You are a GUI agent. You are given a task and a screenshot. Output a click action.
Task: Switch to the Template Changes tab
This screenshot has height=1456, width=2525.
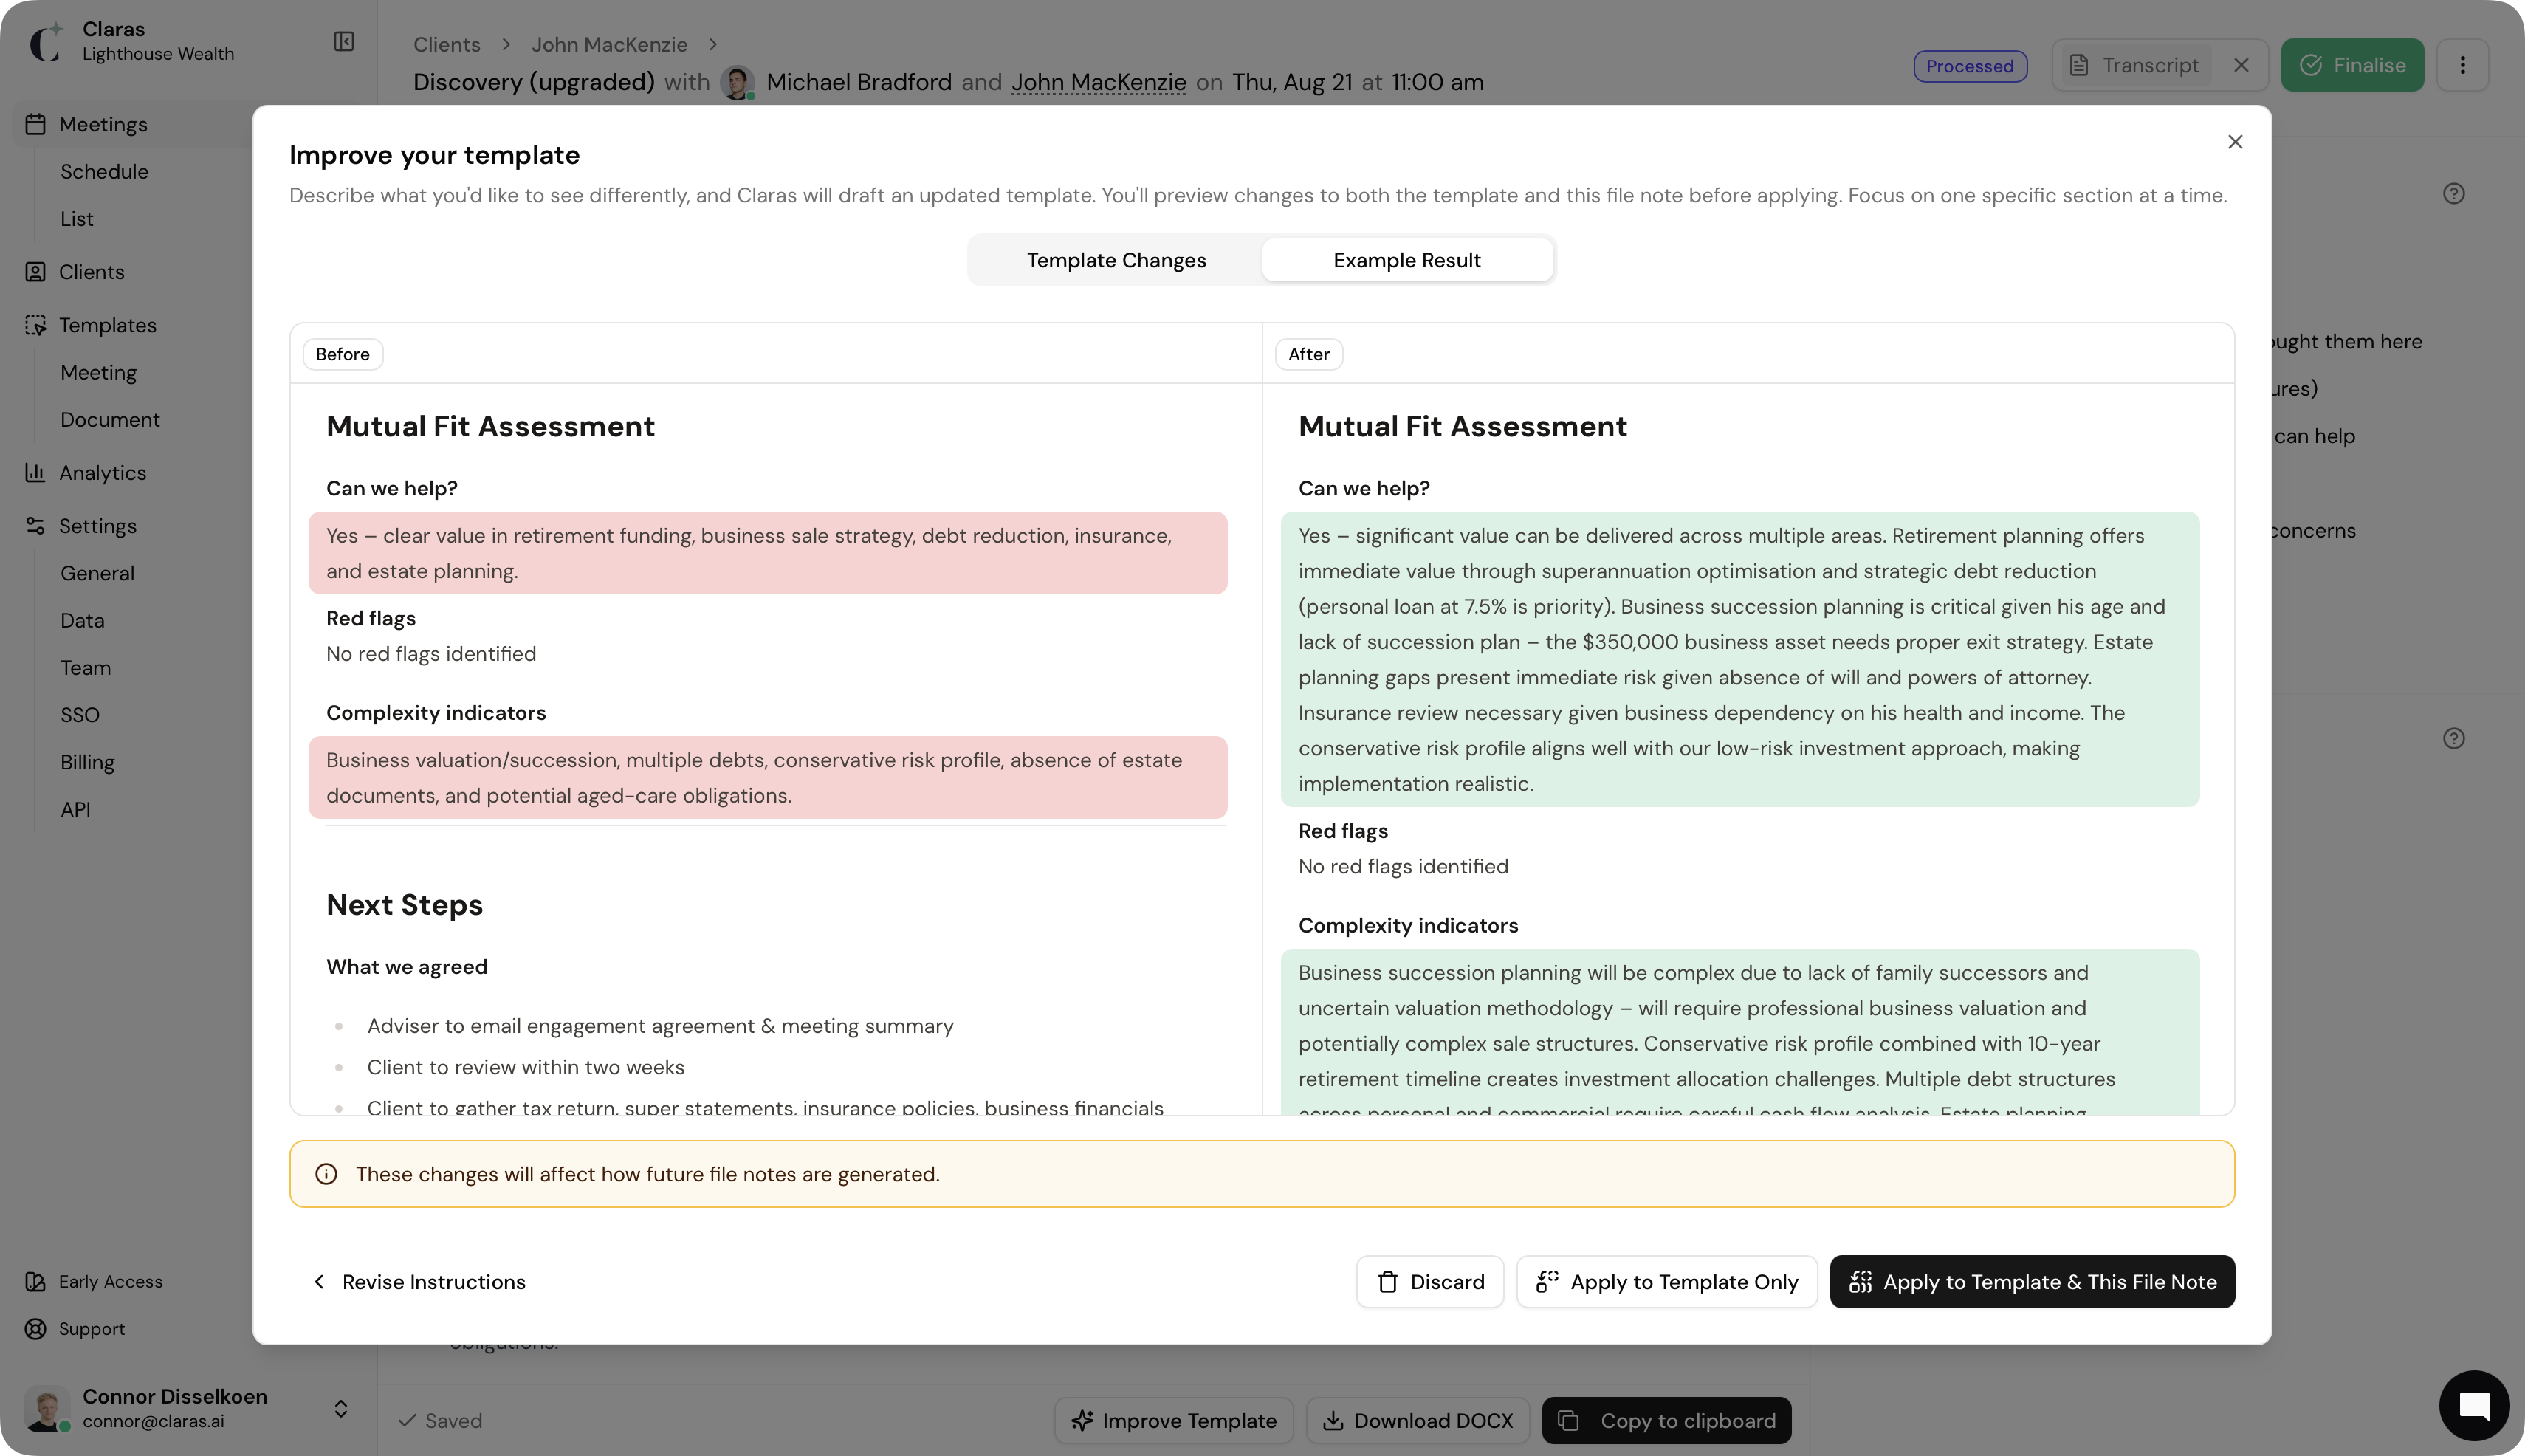point(1116,260)
